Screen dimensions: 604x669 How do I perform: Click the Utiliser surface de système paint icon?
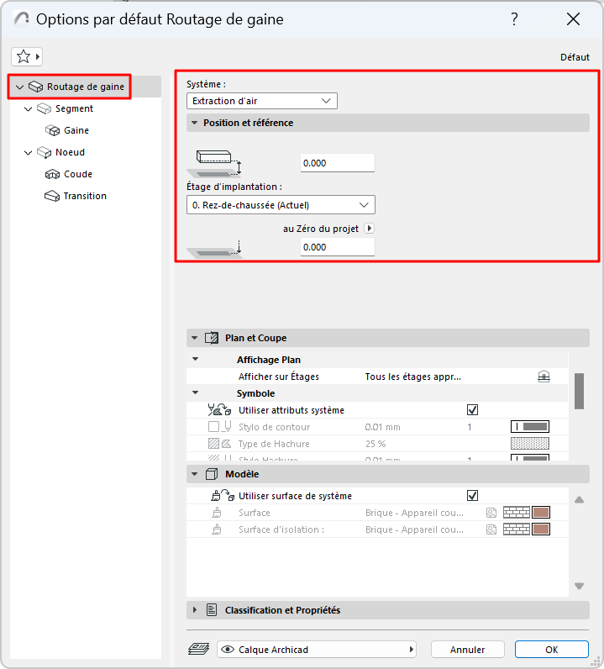(x=223, y=496)
